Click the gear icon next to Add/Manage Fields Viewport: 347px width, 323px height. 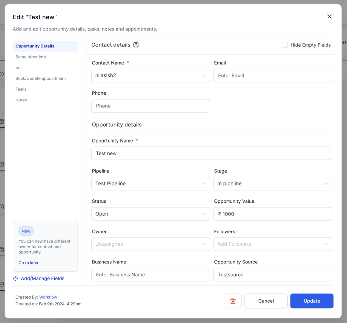tap(15, 279)
